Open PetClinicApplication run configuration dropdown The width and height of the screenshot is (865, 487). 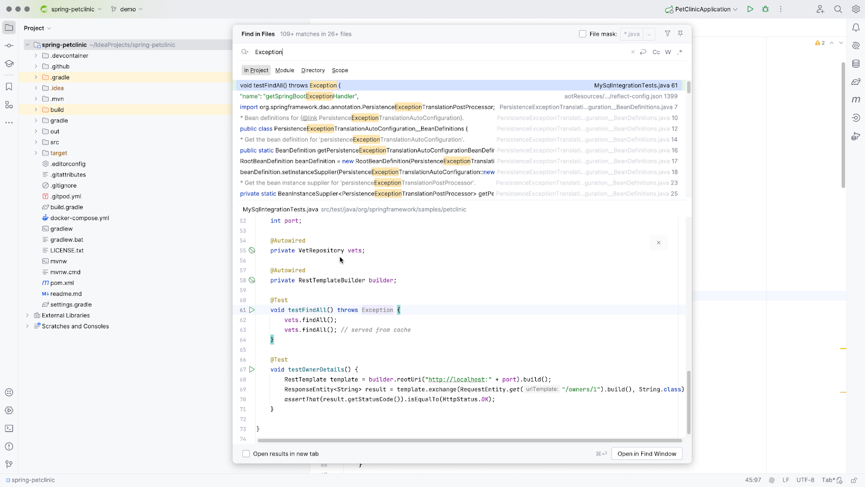[701, 9]
